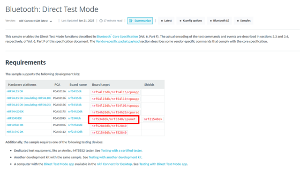Screen dimensions: 300x172
Task: Open the nrf52840dk board name link
Action: click(x=75, y=125)
